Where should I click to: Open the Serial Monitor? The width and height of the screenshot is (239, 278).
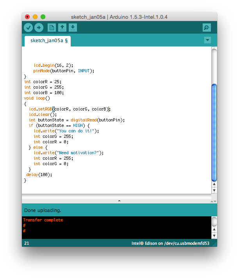[x=207, y=27]
